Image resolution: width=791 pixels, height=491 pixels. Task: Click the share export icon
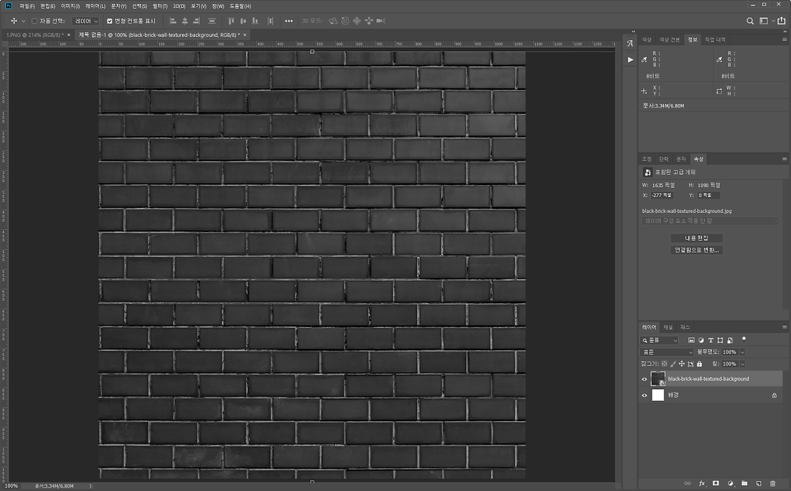coord(781,21)
